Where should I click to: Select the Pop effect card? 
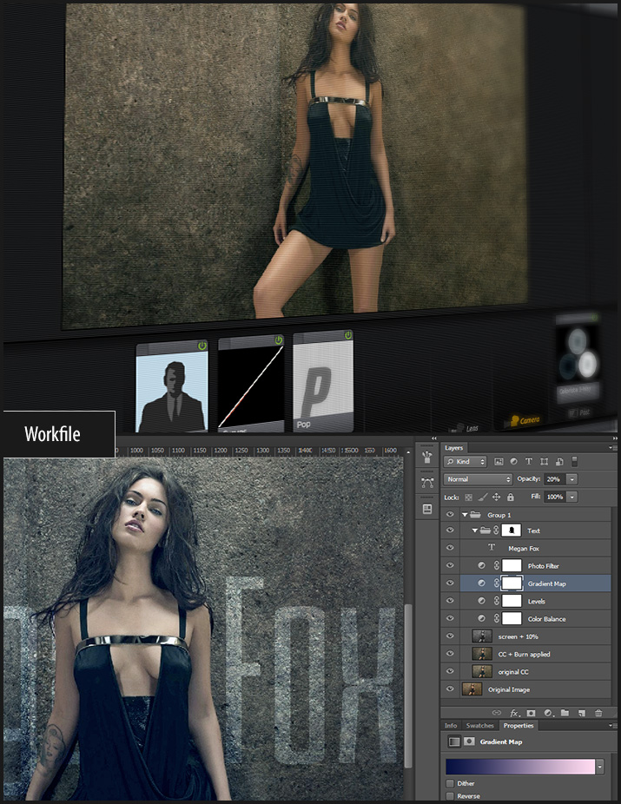pos(323,382)
